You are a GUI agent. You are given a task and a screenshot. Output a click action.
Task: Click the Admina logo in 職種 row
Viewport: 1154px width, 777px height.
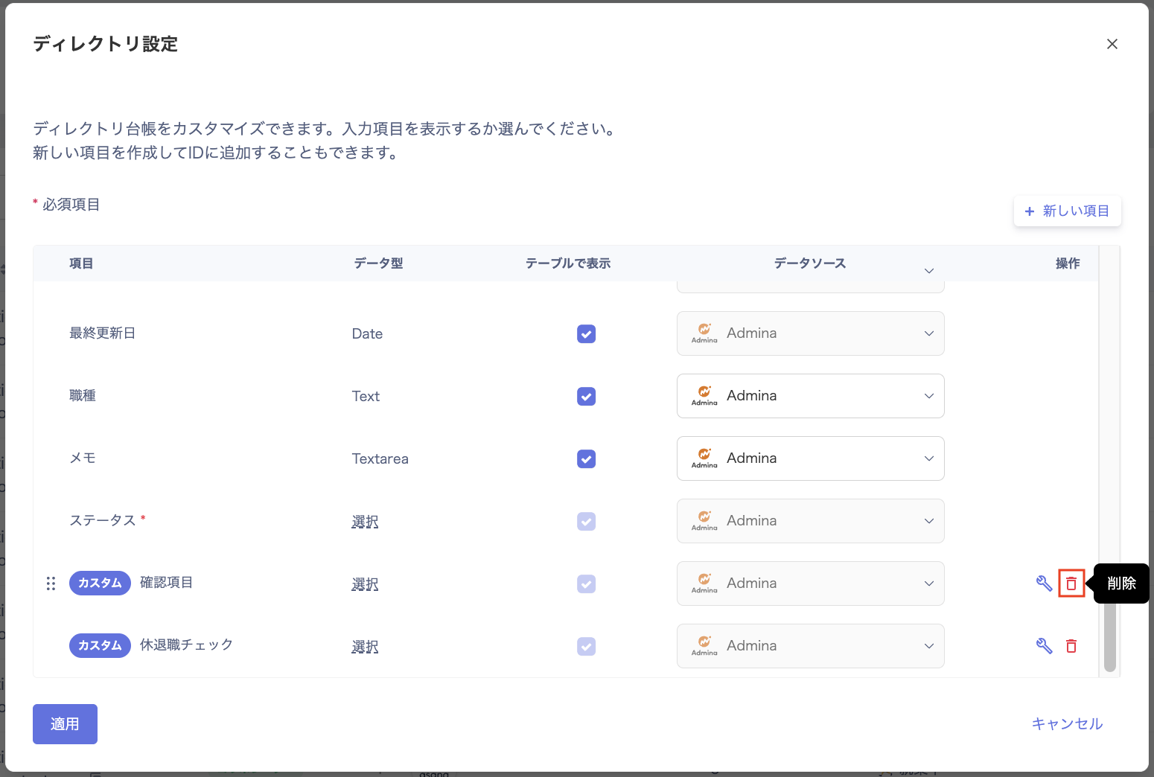(704, 395)
